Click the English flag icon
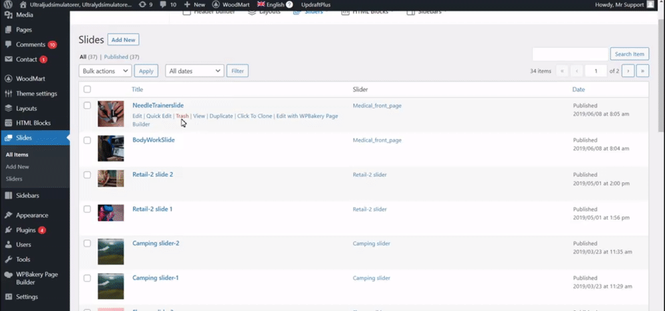This screenshot has width=665, height=311. pos(261,4)
